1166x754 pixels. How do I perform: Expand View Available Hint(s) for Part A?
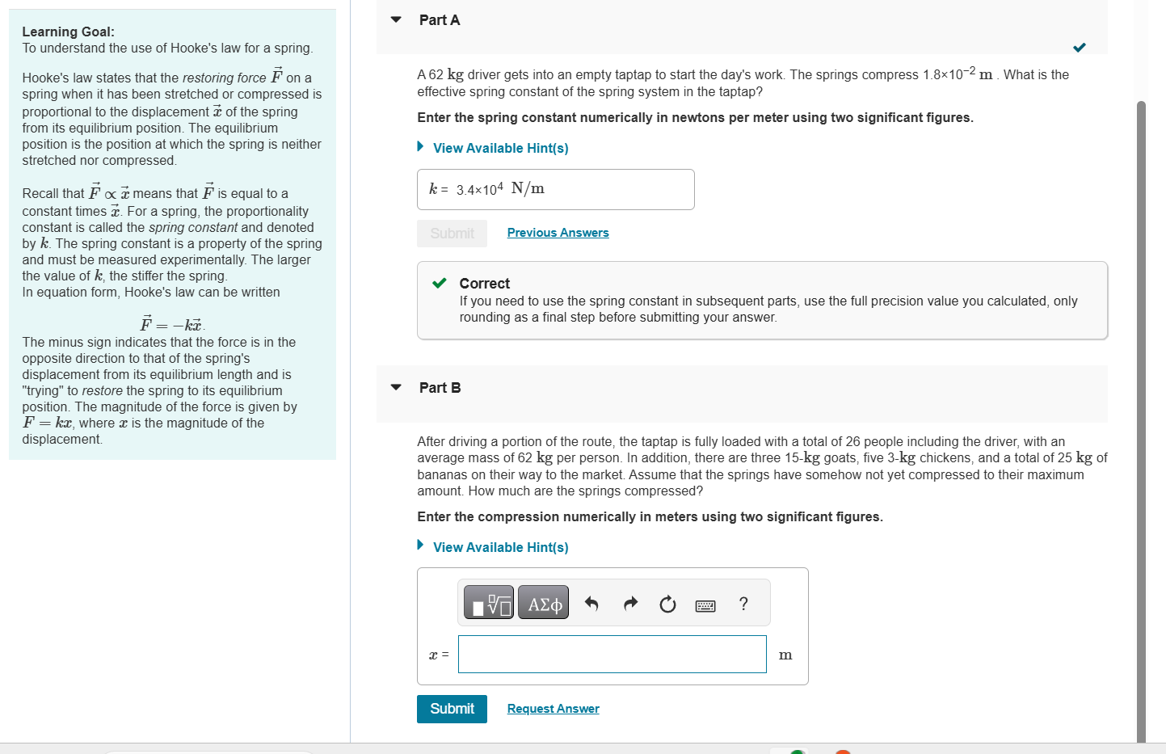pyautogui.click(x=500, y=148)
